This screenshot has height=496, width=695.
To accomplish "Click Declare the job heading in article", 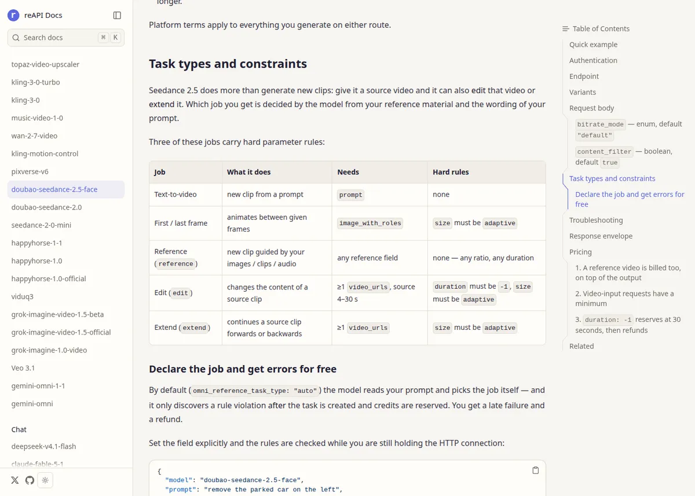I will coord(243,369).
